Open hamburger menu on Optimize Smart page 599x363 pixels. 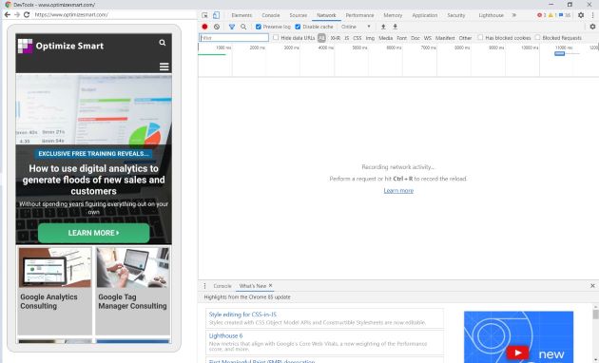[164, 67]
